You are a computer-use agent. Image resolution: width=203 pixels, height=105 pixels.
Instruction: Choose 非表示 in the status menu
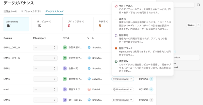143,24
